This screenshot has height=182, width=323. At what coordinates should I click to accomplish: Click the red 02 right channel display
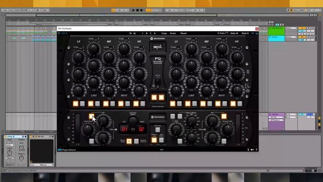pos(141,129)
